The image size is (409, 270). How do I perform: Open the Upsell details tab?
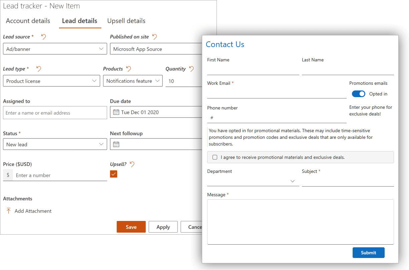126,21
